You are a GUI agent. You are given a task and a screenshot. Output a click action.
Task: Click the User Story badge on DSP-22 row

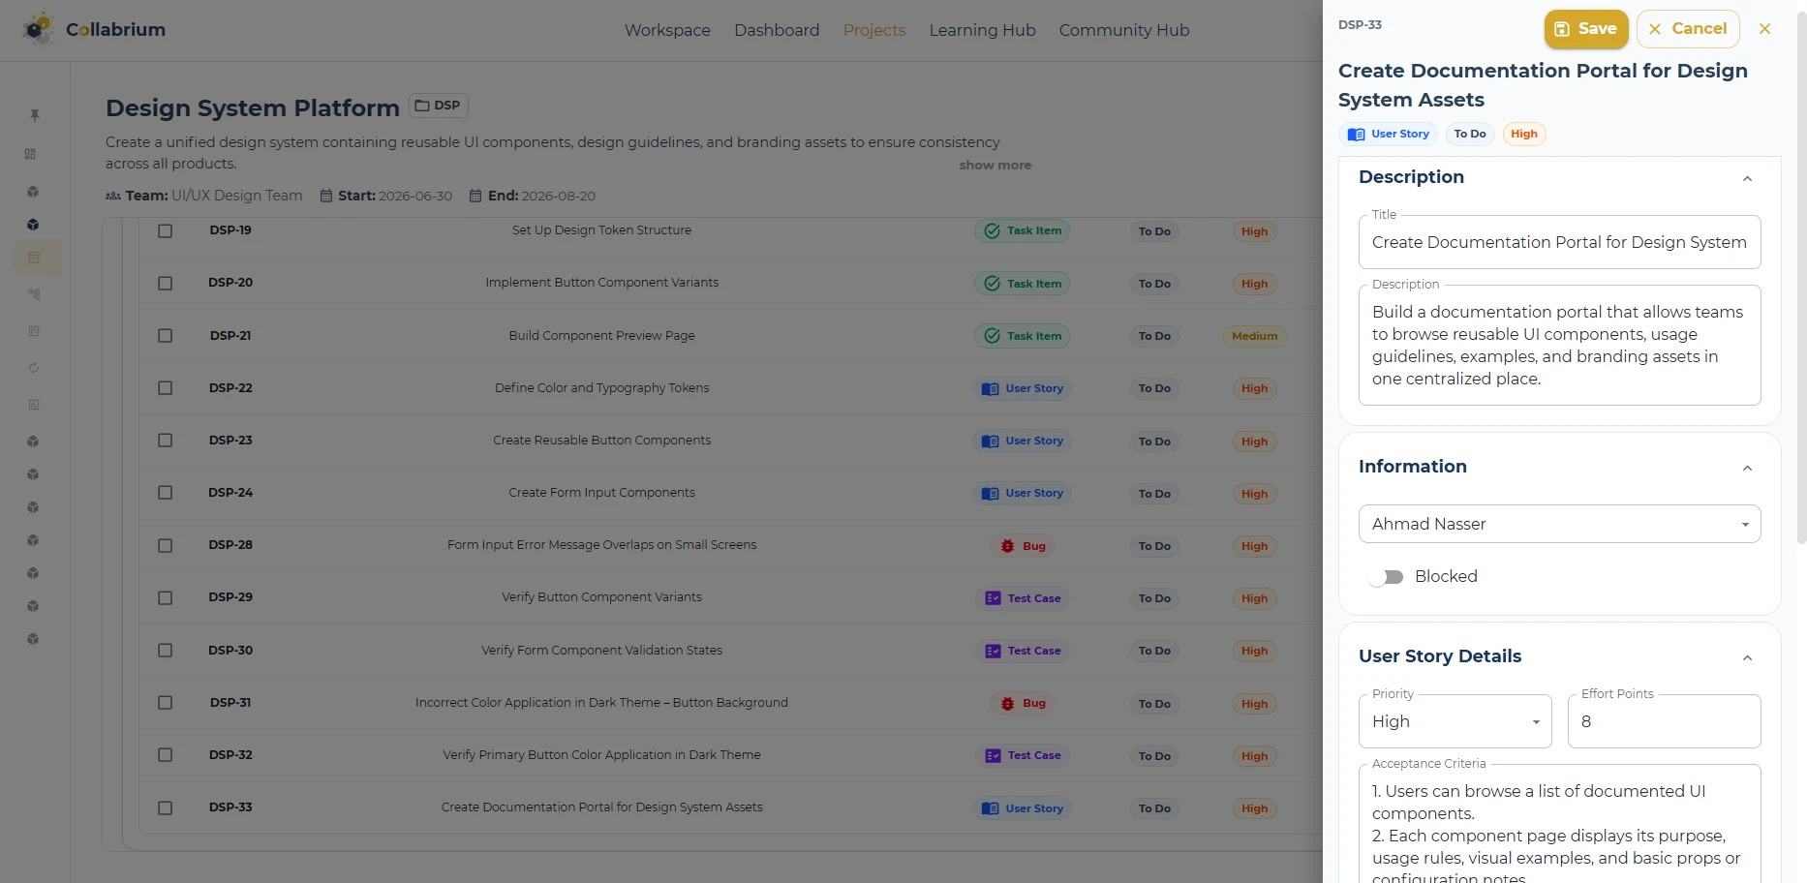tap(1022, 388)
